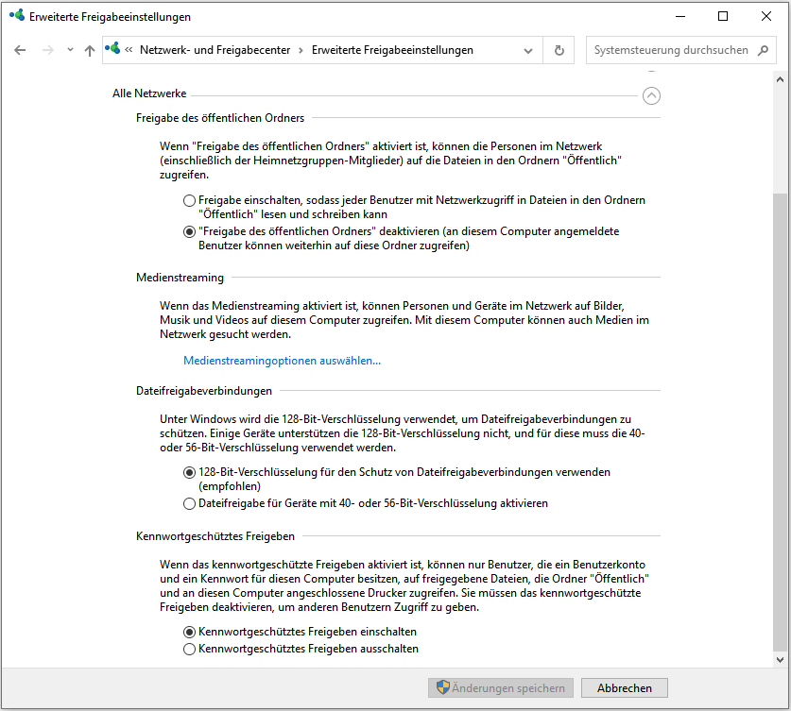Enable Dateifreigabe mit 40- oder 56-Bit-Verschlüsselung

pos(189,503)
